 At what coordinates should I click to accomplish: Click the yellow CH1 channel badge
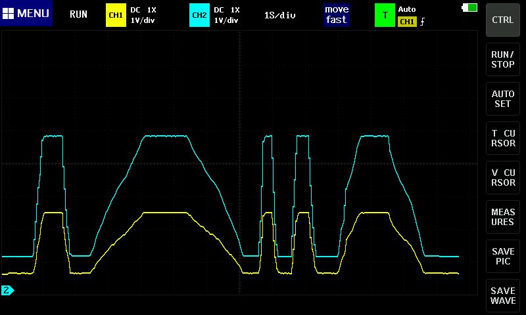(115, 14)
